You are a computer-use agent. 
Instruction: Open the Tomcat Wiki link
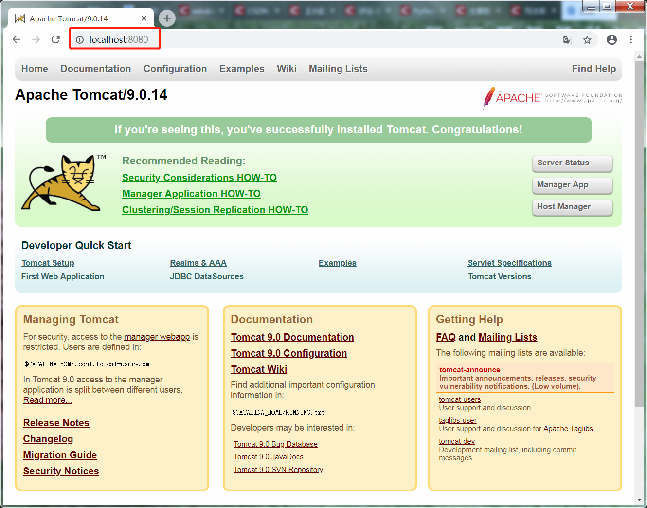259,369
